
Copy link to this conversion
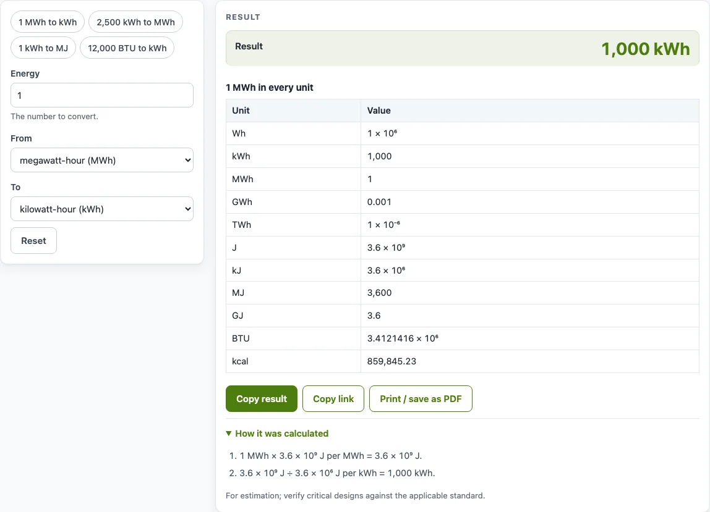[333, 399]
